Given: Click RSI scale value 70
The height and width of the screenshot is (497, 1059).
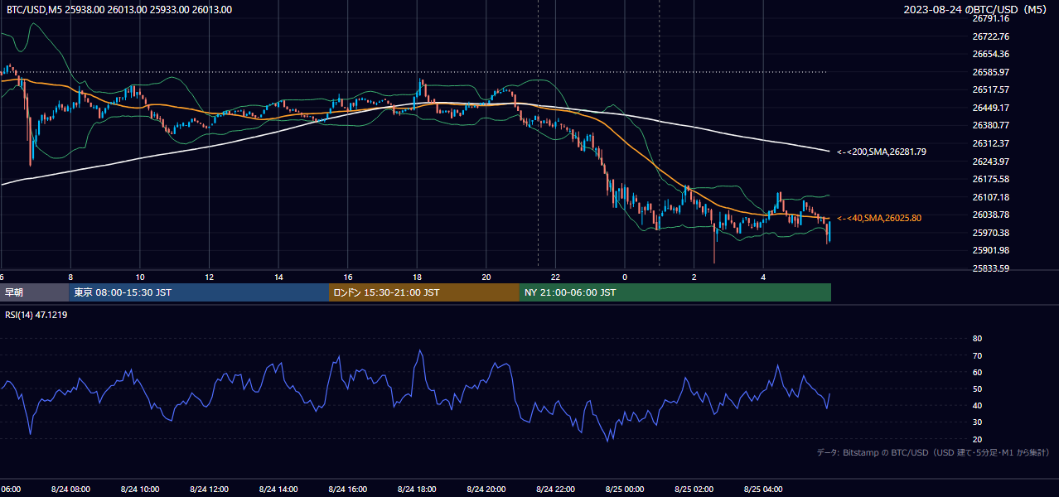Looking at the screenshot, I should tap(977, 355).
